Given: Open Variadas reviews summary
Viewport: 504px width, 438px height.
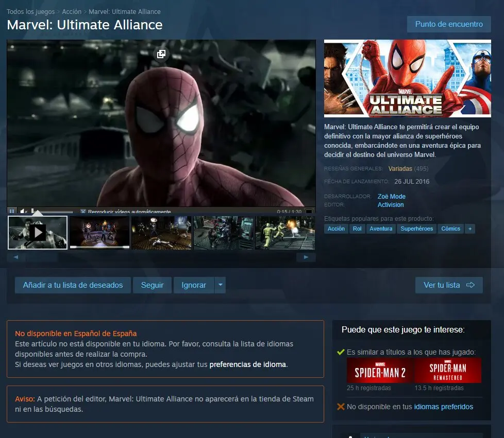Looking at the screenshot, I should tap(400, 169).
